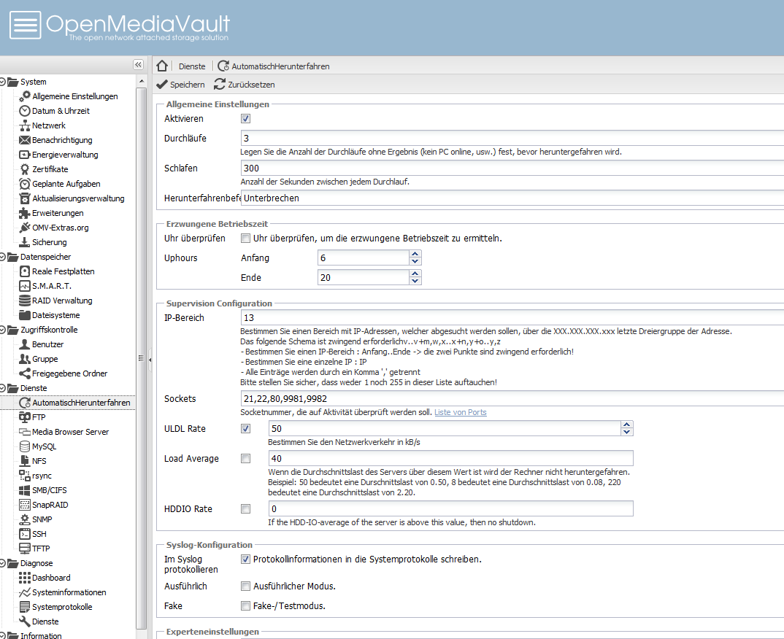Screen dimensions: 784x639
Task: Open the OMV-Extras.org plug icon
Action: pos(25,228)
